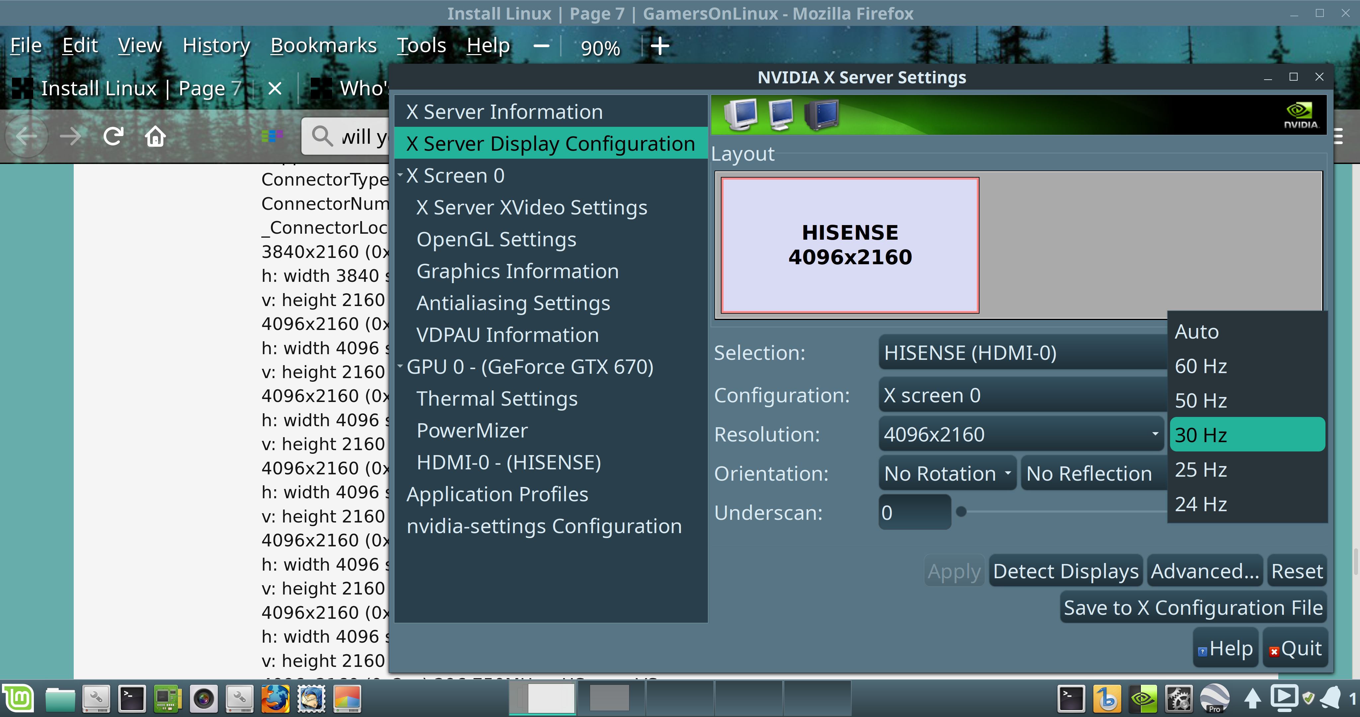Open the No Reflection dropdown
The width and height of the screenshot is (1360, 717).
[x=1094, y=474]
